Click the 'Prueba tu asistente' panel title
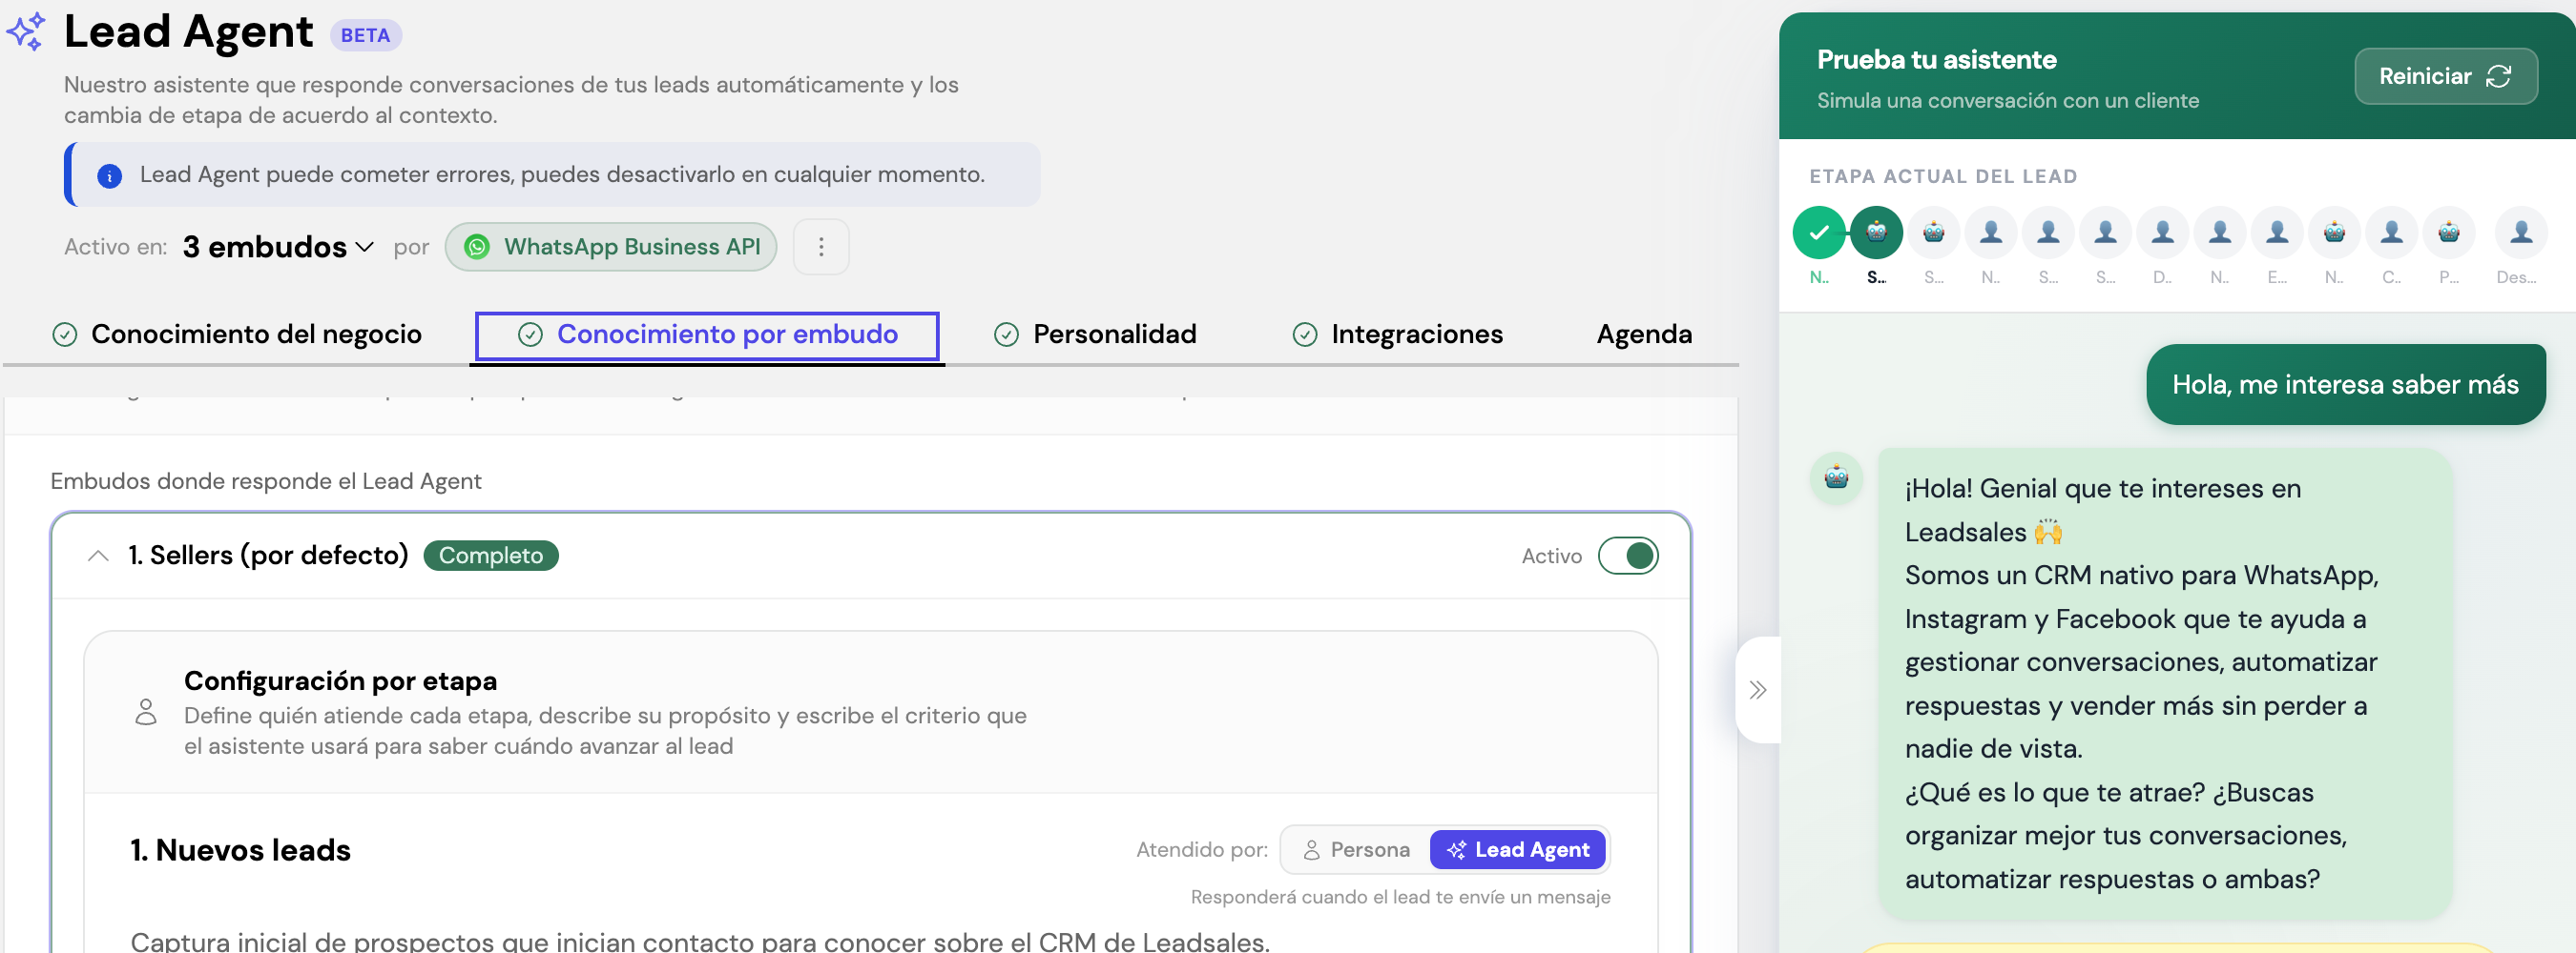This screenshot has height=953, width=2576. click(x=1936, y=60)
